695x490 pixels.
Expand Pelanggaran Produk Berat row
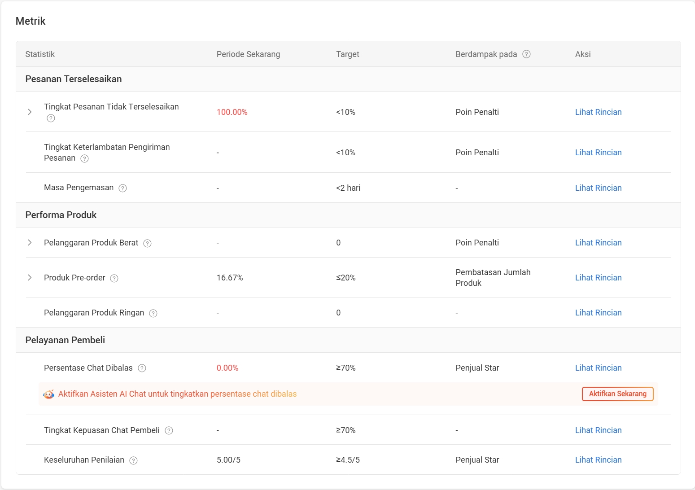pyautogui.click(x=30, y=243)
